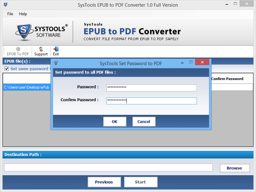Click the Browse button
The height and width of the screenshot is (192, 256).
click(235, 168)
